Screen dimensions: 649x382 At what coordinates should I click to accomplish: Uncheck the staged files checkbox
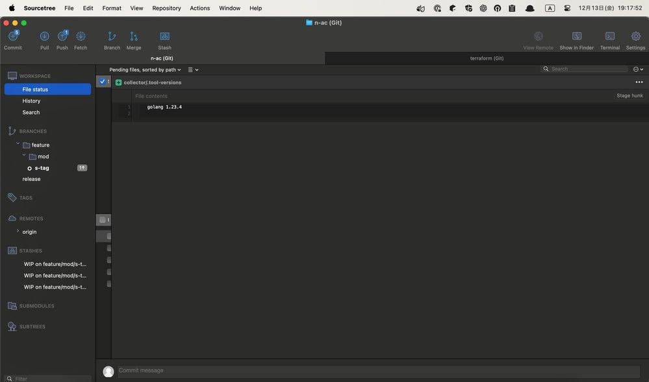coord(102,82)
